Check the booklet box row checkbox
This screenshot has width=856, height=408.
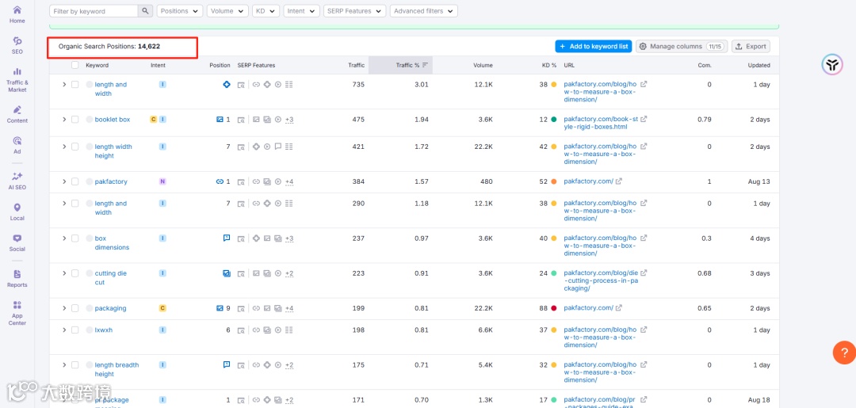click(x=75, y=120)
